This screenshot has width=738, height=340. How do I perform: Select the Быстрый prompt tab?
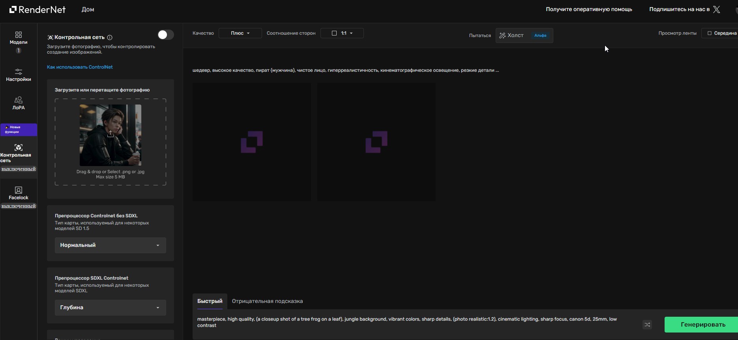point(210,301)
